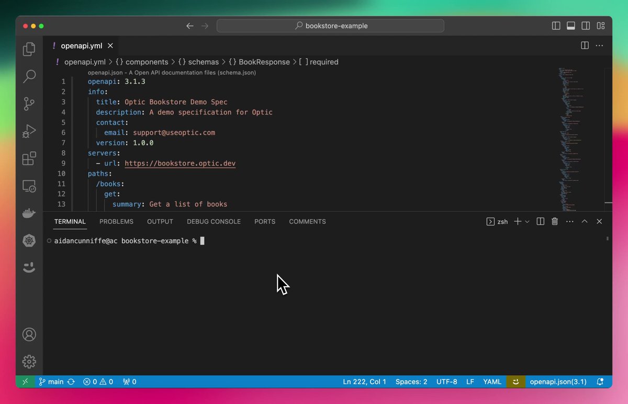Toggle the primary sidebar layout button
This screenshot has height=404, width=628.
pyautogui.click(x=556, y=26)
